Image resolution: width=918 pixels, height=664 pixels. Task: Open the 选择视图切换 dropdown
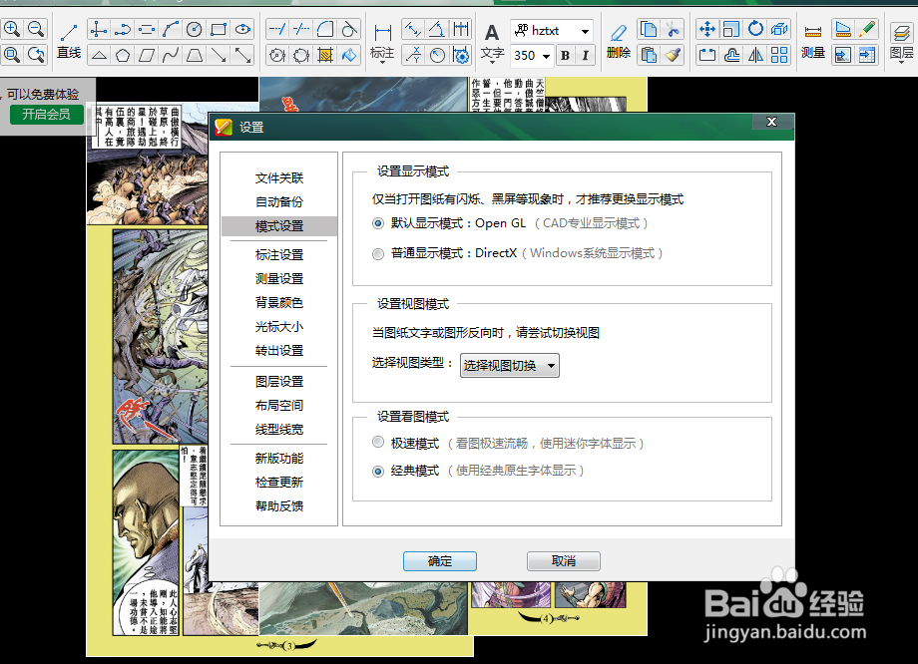point(509,366)
